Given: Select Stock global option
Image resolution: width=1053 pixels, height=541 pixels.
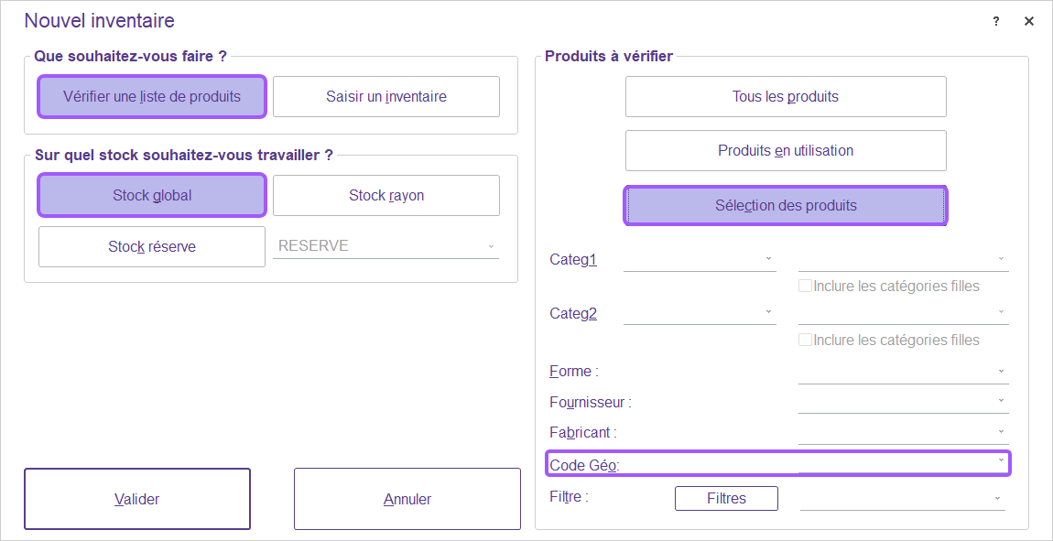Looking at the screenshot, I should [152, 196].
